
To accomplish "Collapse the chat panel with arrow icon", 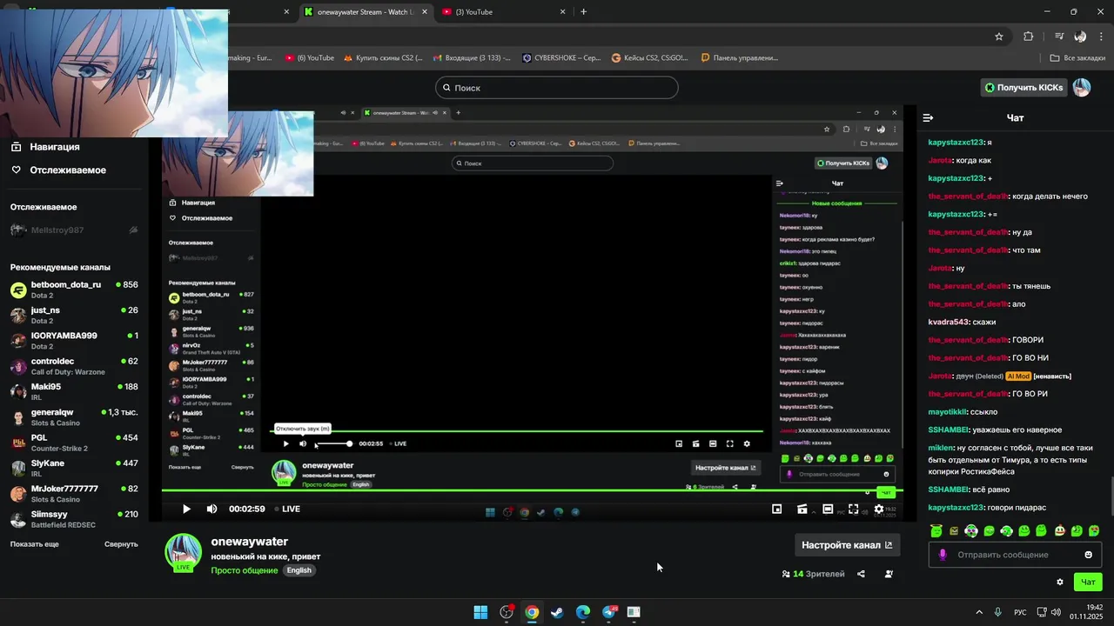I will [x=928, y=117].
